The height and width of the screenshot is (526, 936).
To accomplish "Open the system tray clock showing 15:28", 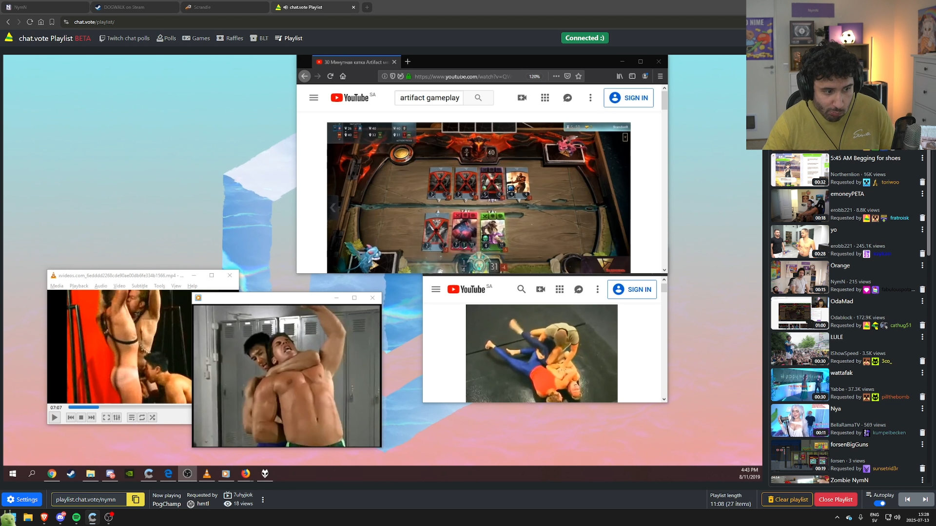I will pos(917,517).
